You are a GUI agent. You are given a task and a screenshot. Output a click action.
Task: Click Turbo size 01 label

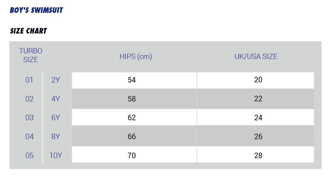click(x=29, y=80)
